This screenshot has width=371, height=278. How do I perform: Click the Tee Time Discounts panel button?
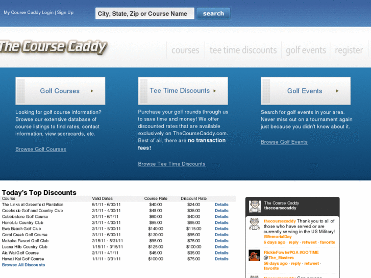pos(183,91)
